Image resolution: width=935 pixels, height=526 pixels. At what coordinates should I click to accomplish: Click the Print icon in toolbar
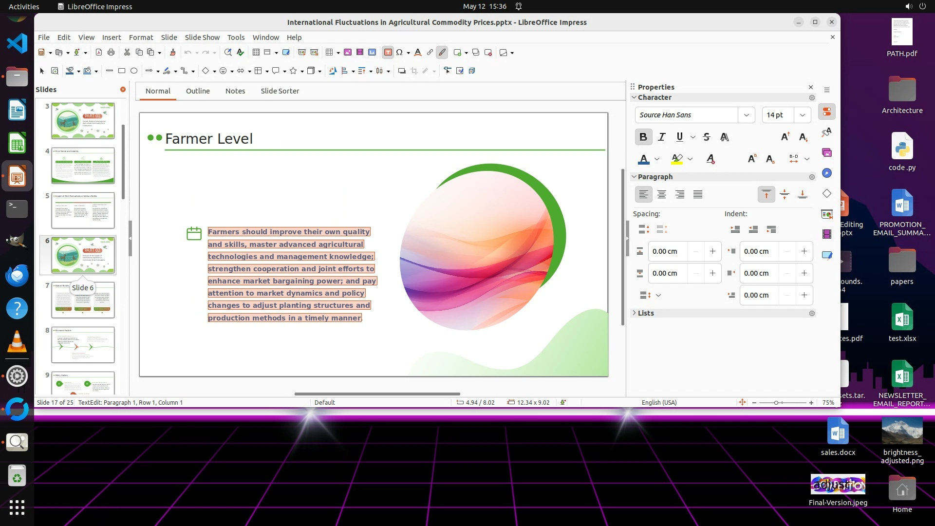(111, 52)
